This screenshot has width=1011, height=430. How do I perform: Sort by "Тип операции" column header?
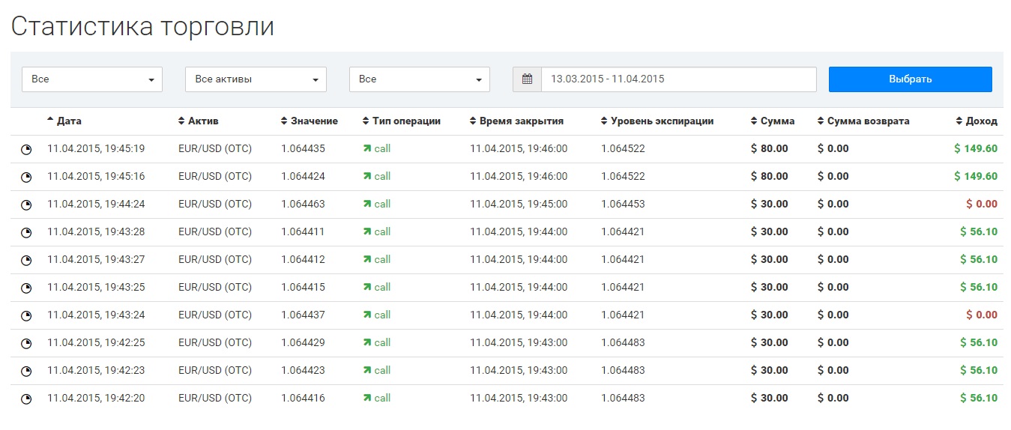pyautogui.click(x=402, y=121)
